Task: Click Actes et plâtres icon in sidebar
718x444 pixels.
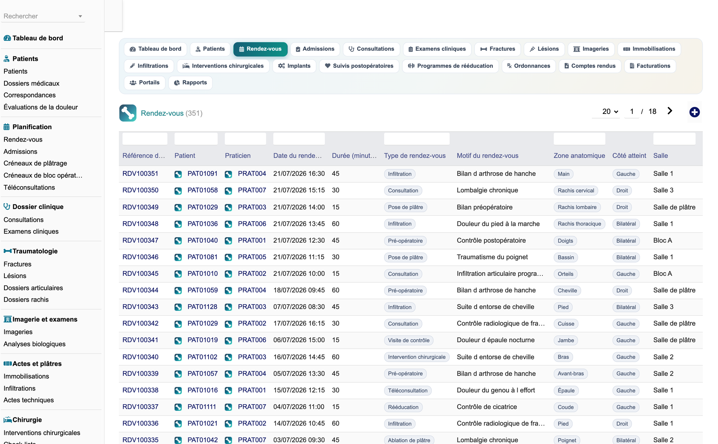Action: [x=7, y=364]
